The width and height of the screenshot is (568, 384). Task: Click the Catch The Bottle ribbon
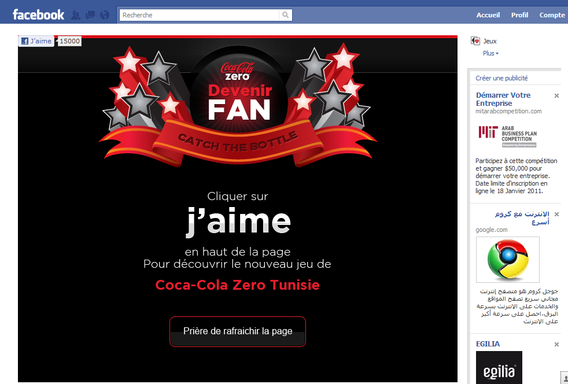tap(238, 142)
